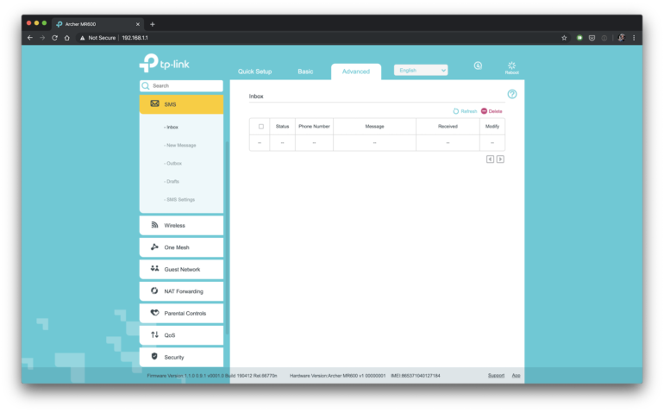Switch to Basic tab
This screenshot has width=664, height=412.
point(305,72)
